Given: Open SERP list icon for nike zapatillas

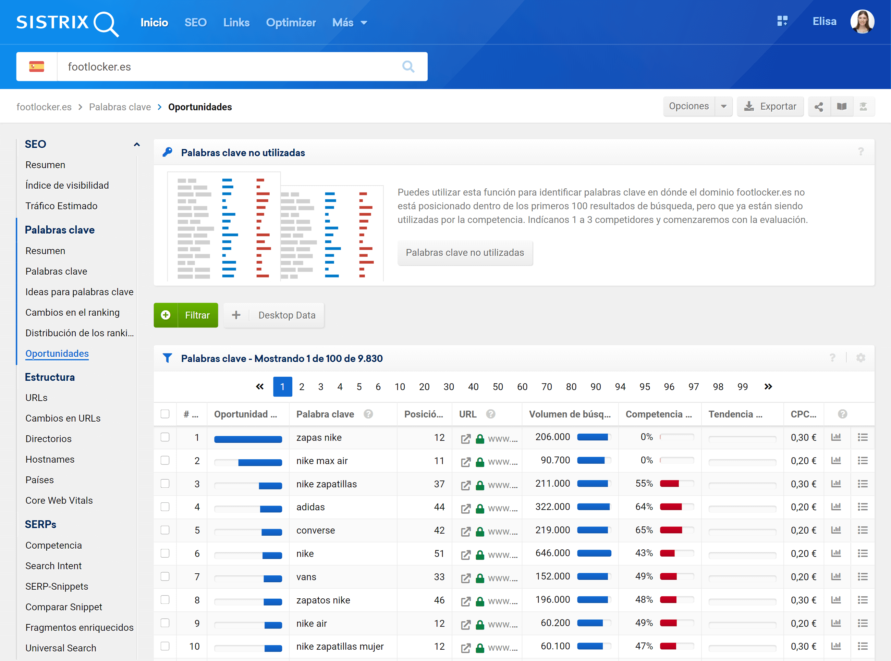Looking at the screenshot, I should pos(863,484).
